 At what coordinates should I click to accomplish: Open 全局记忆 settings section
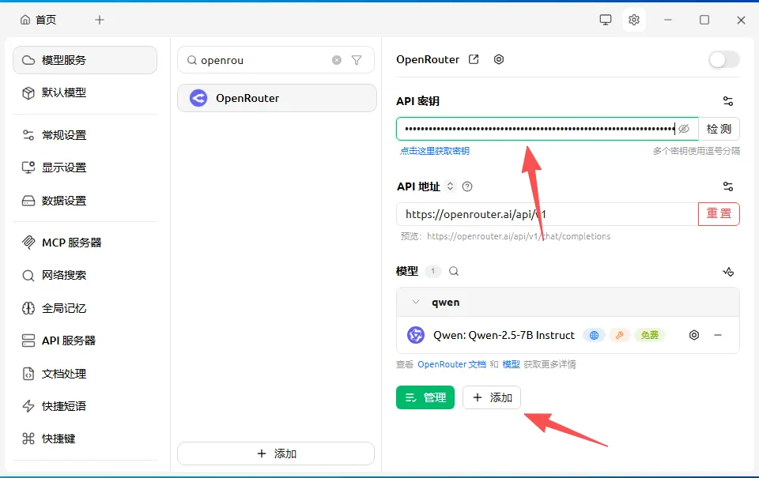[85, 308]
